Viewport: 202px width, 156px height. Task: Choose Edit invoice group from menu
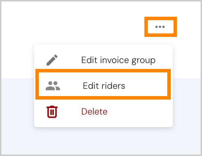(x=103, y=60)
